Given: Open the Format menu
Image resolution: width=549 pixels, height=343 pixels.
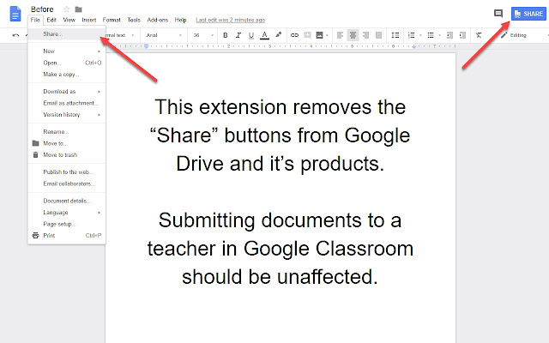Looking at the screenshot, I should point(112,20).
